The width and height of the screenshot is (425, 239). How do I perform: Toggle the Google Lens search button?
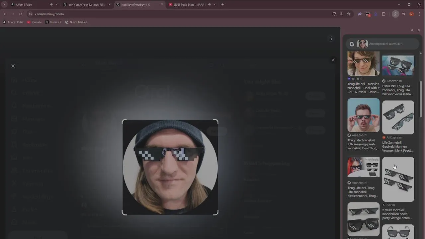click(x=395, y=14)
